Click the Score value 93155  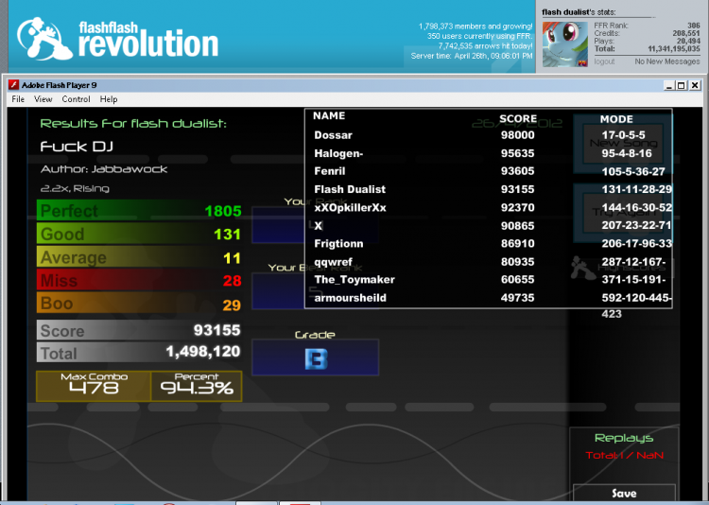(x=217, y=330)
